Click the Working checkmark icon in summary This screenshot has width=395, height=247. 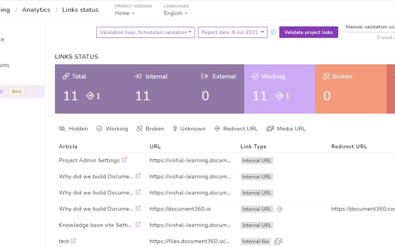click(x=255, y=76)
